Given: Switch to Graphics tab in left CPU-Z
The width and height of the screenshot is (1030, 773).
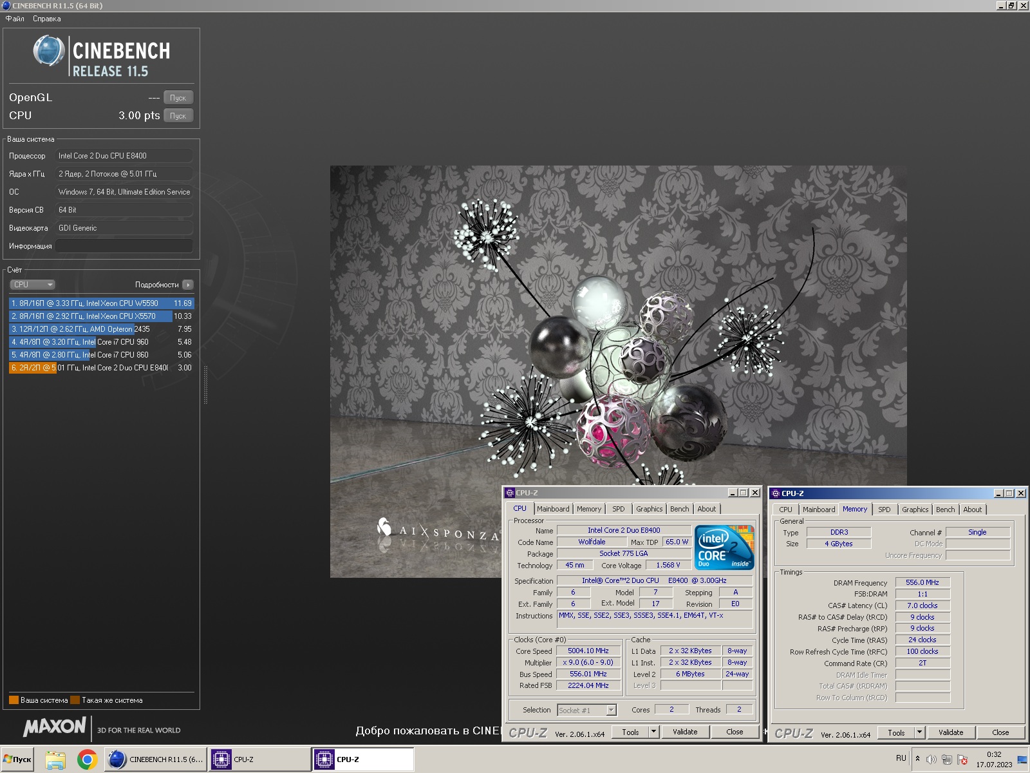Looking at the screenshot, I should pos(649,509).
